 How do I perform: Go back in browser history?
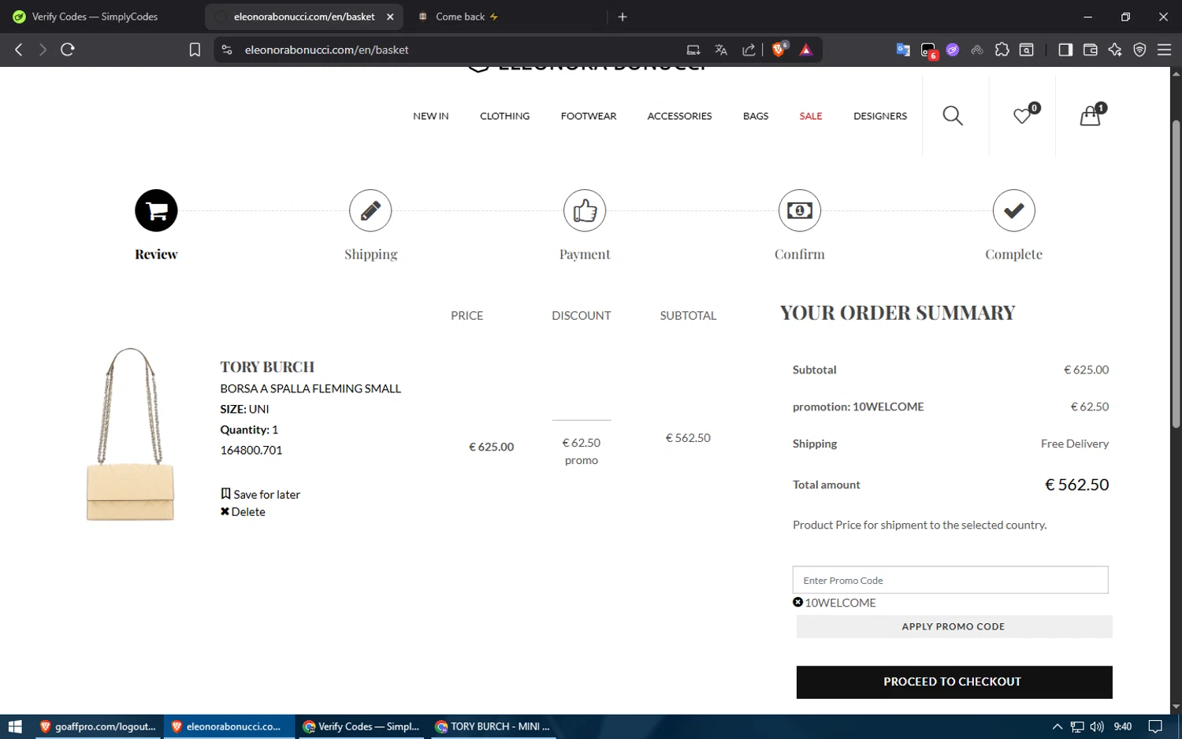tap(19, 50)
